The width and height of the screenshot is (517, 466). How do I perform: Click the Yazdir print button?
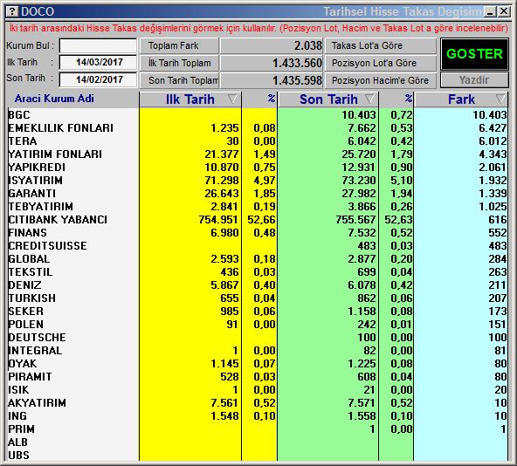click(x=474, y=79)
